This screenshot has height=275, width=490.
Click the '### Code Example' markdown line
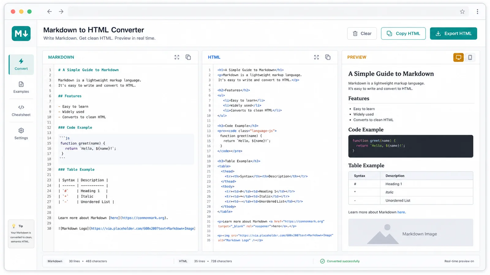(x=75, y=127)
